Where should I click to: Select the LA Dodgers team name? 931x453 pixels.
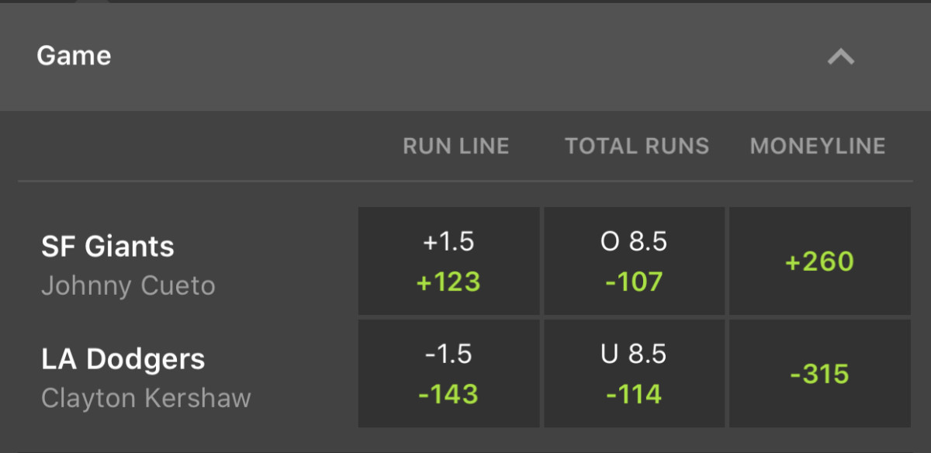(x=123, y=358)
